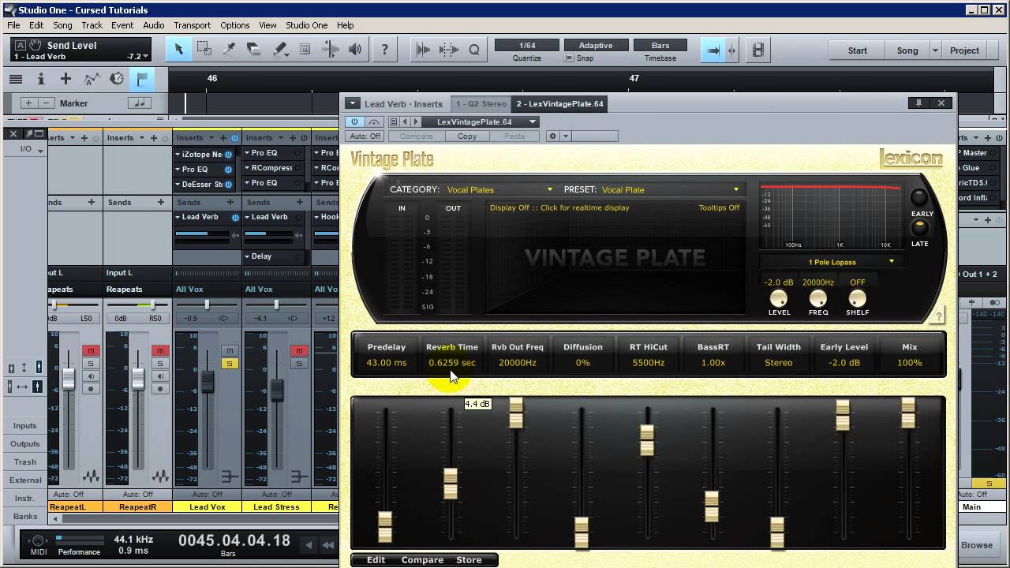Select the Range tool

click(x=204, y=50)
